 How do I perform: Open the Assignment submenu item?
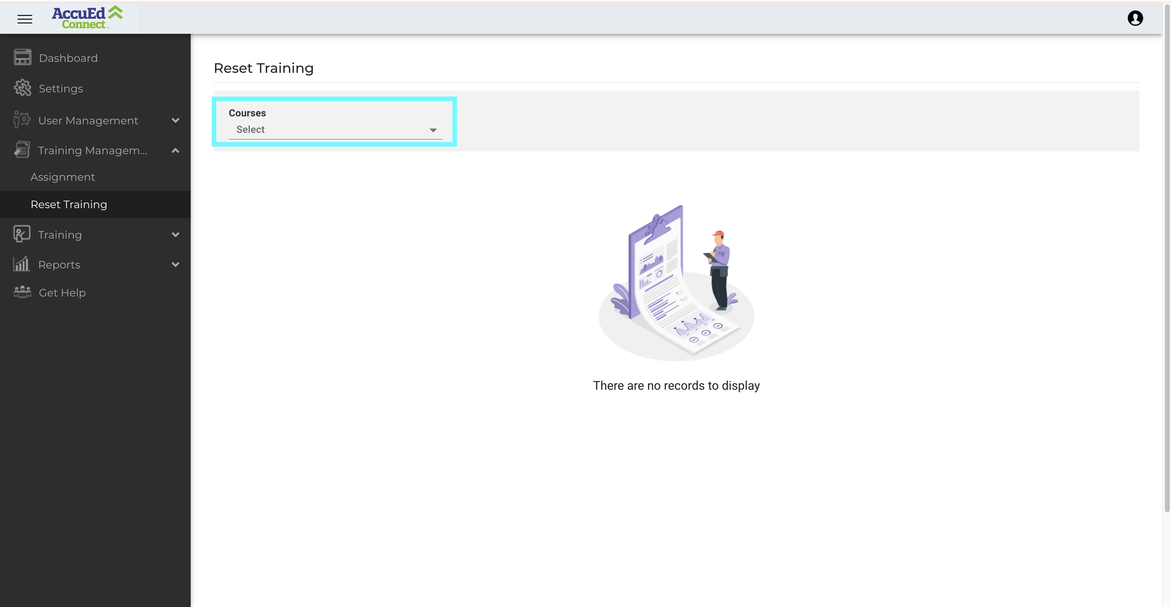click(x=63, y=177)
